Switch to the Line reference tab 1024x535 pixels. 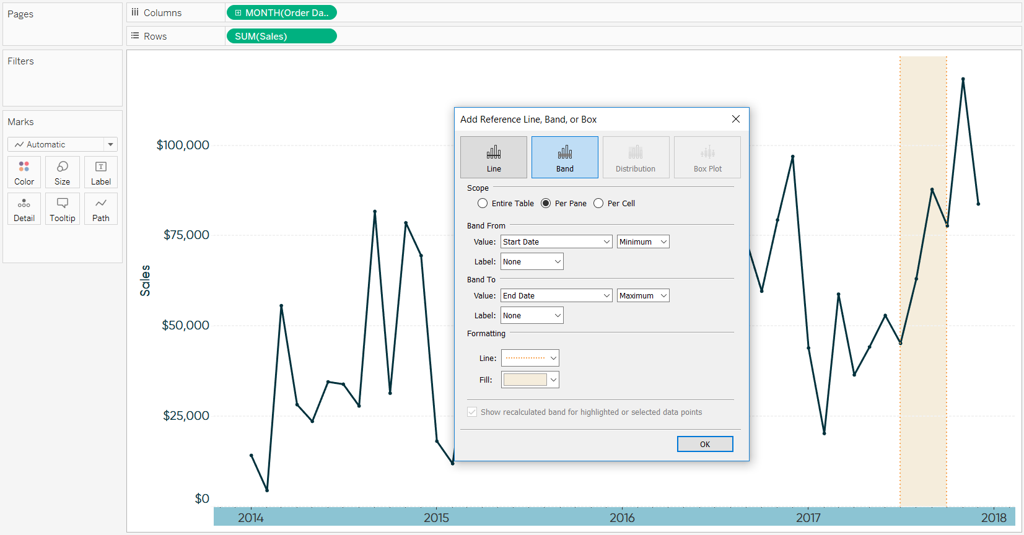494,157
